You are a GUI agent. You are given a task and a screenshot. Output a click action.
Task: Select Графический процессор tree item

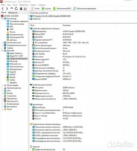(x=17, y=58)
